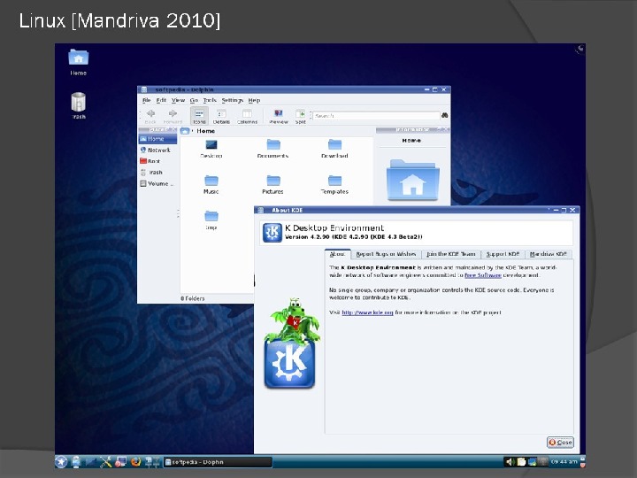Viewport: 637px width, 478px height.
Task: Click the Dolphin search field
Action: click(376, 116)
